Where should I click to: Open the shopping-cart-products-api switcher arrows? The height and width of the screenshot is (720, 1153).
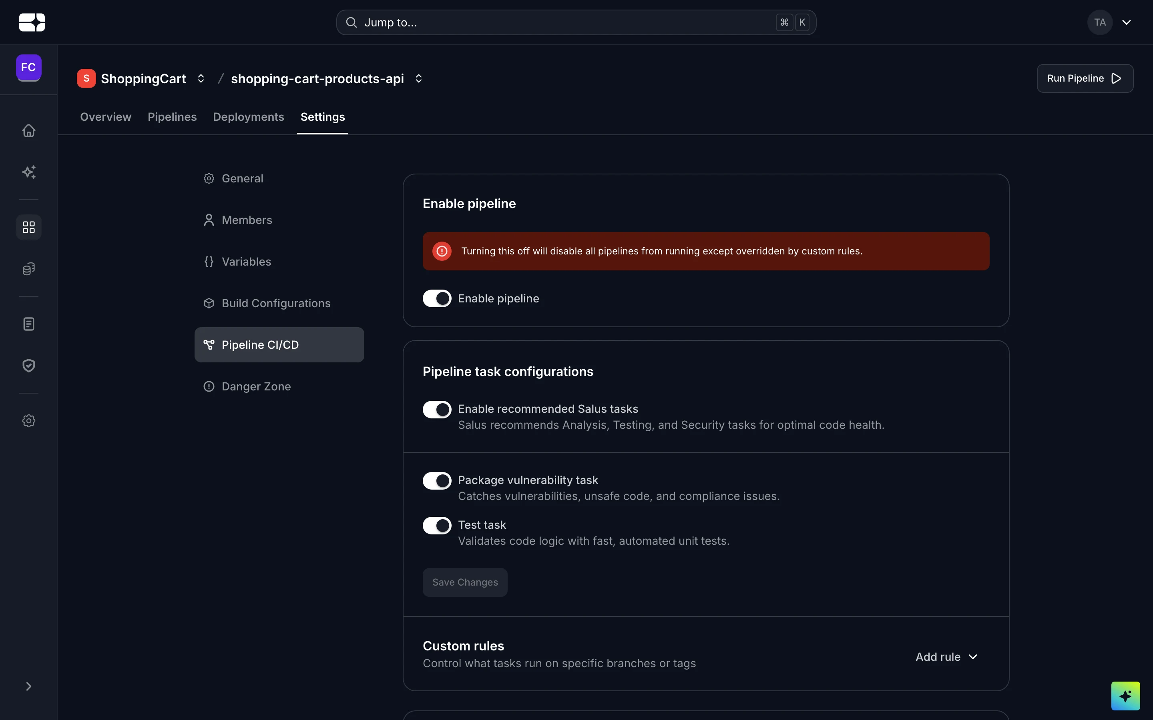419,78
